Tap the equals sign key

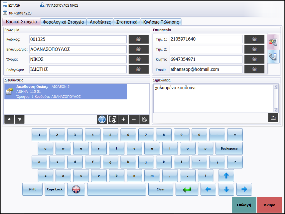click(235, 135)
